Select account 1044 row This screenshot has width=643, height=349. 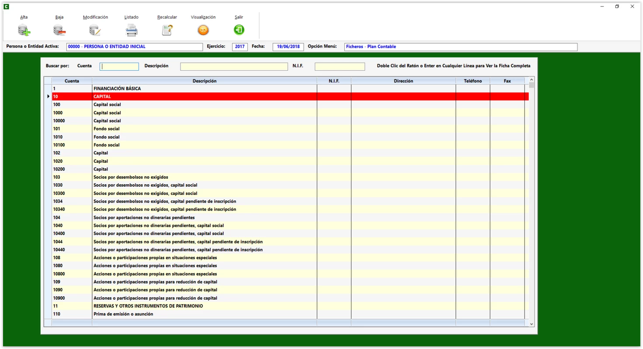point(290,242)
